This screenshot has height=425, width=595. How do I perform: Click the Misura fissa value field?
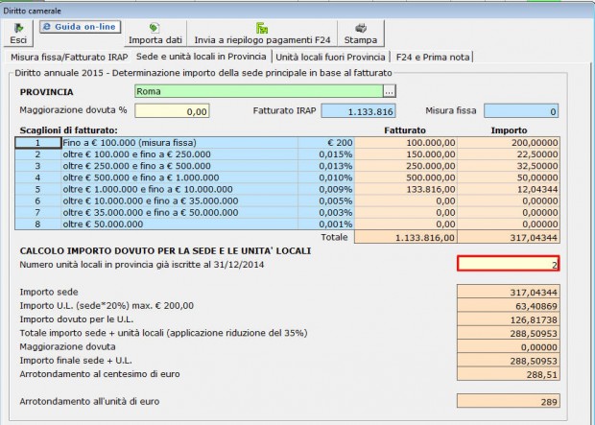point(521,111)
